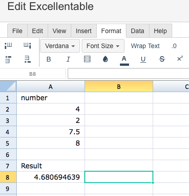189x196 pixels.
Task: Click the Wrap Text button
Action: pos(145,46)
